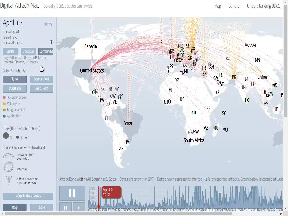Screen dimensions: 288x216
Task: Click the SC country label
Action: [x=224, y=113]
